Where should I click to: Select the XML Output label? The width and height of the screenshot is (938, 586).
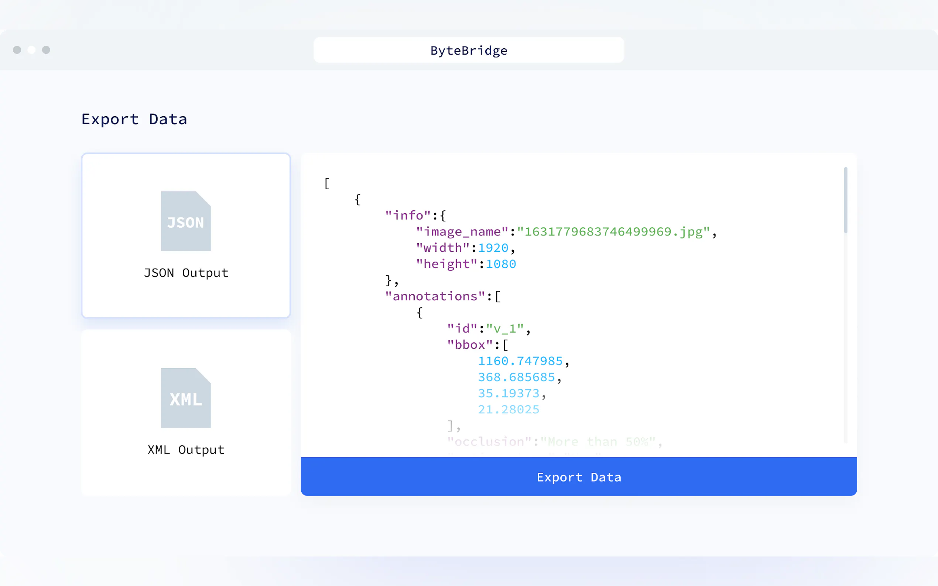coord(186,449)
